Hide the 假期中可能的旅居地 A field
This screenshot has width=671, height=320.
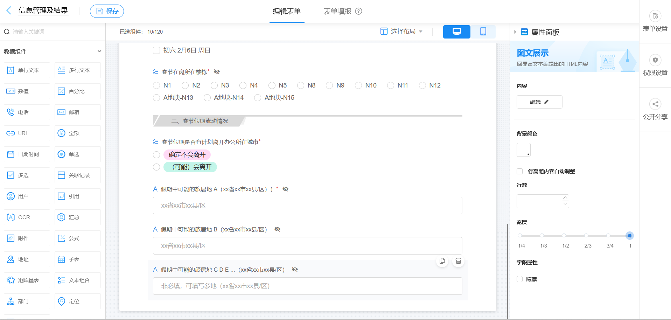point(285,189)
